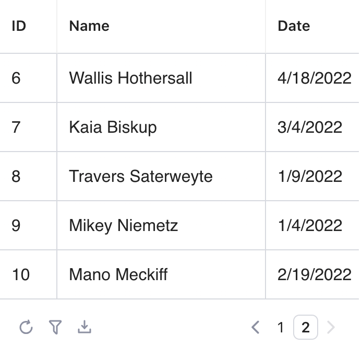Click the next page right chevron
Viewport: 362px width, 346px height.
coord(331,328)
